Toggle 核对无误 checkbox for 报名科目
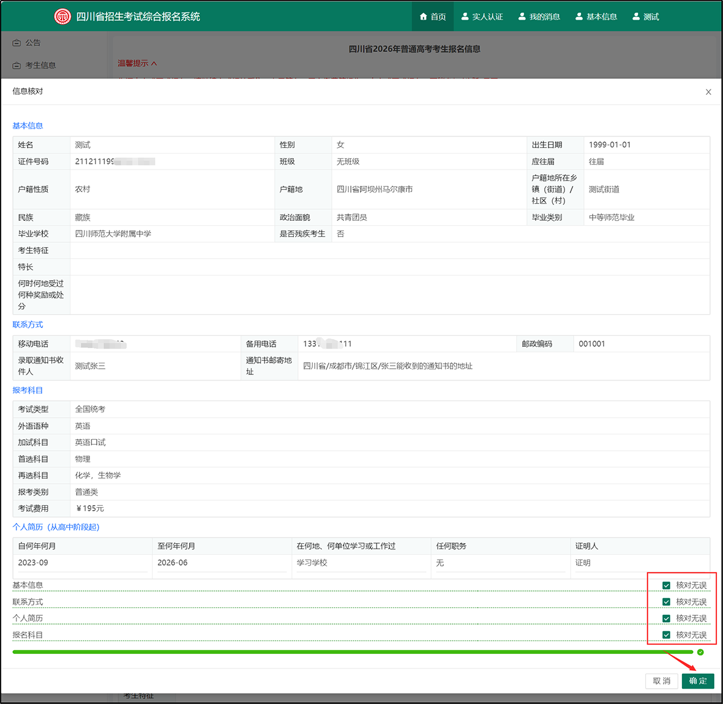 666,635
